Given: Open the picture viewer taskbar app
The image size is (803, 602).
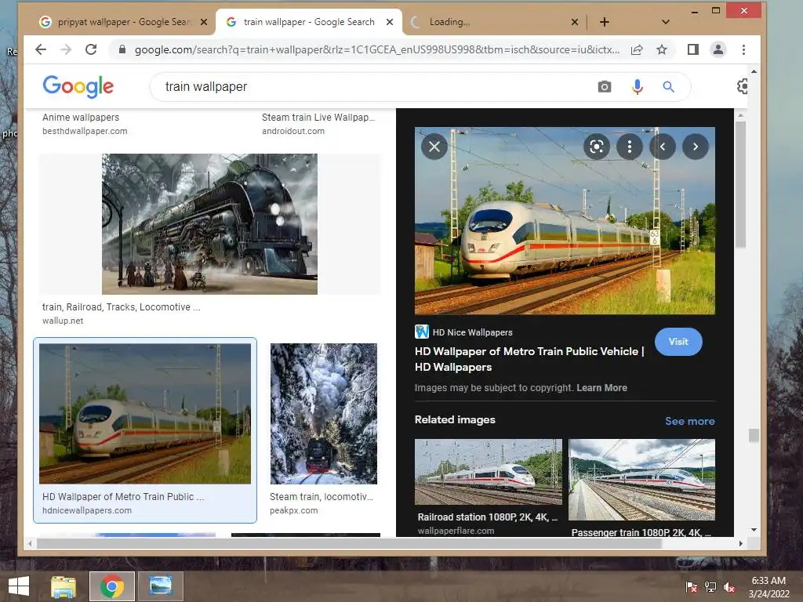Looking at the screenshot, I should pos(160,586).
